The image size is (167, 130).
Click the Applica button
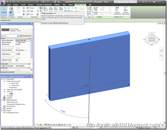pyautogui.click(x=27, y=72)
